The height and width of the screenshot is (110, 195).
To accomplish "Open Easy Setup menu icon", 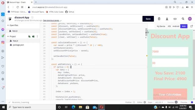I will 192,7.
